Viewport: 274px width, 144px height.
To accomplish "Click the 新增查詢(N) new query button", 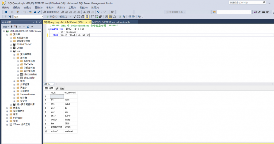I will pos(51,12).
